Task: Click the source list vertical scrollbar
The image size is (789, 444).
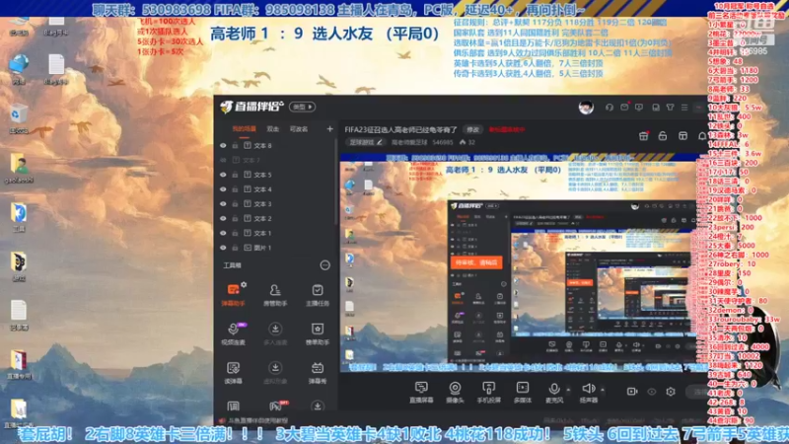Action: tap(335, 183)
